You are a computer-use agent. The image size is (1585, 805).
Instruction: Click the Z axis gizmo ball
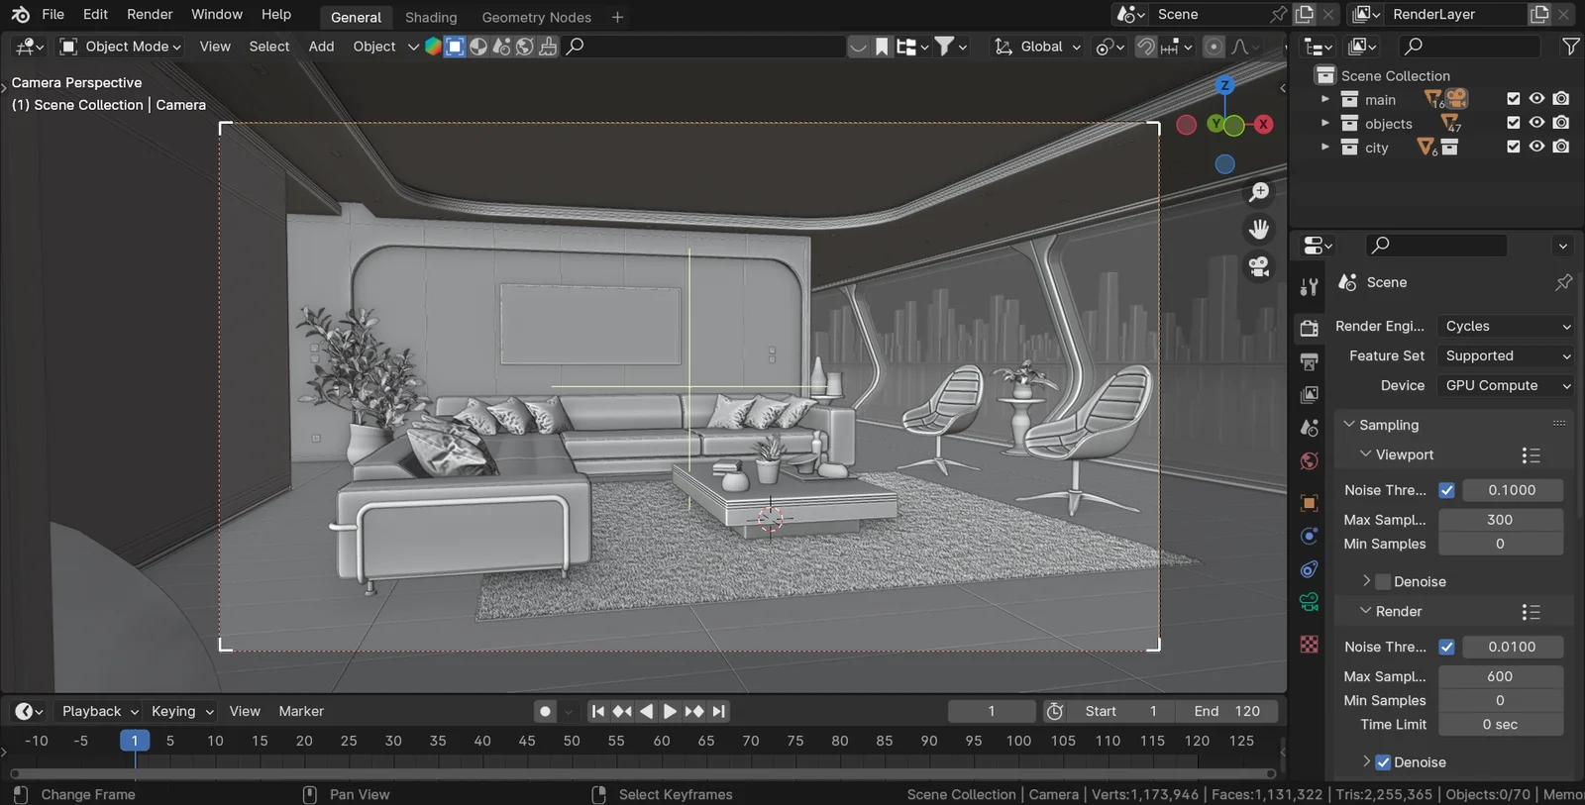coord(1225,86)
